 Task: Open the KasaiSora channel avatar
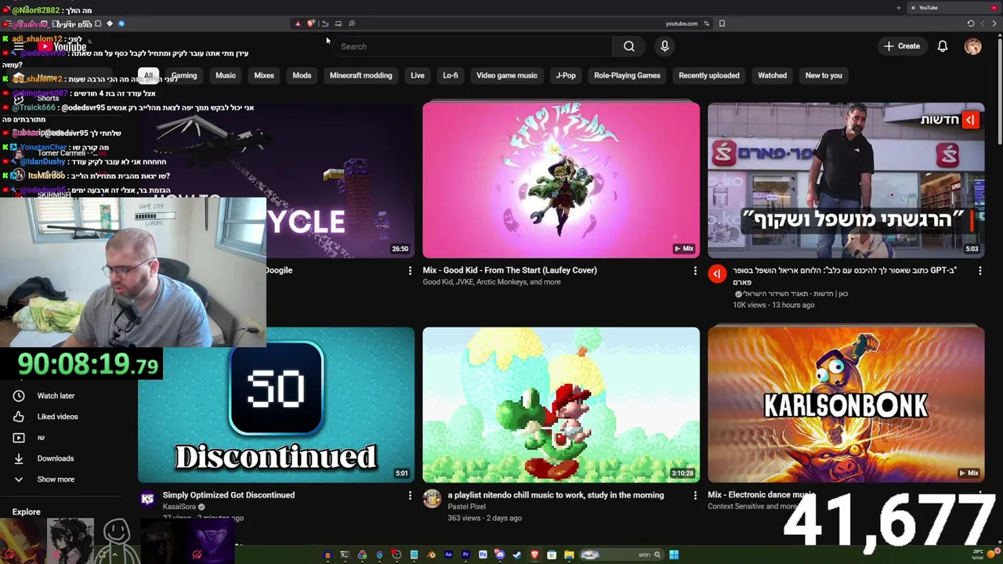point(147,498)
